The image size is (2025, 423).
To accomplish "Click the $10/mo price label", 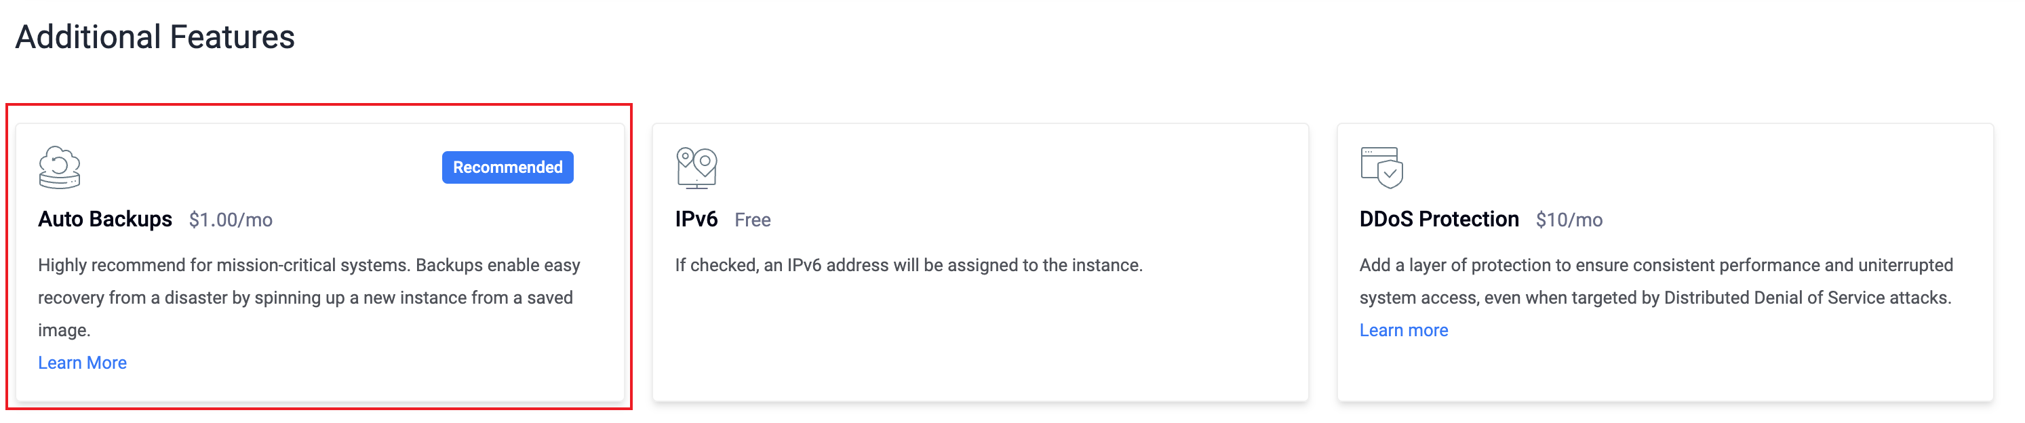I will (1569, 220).
